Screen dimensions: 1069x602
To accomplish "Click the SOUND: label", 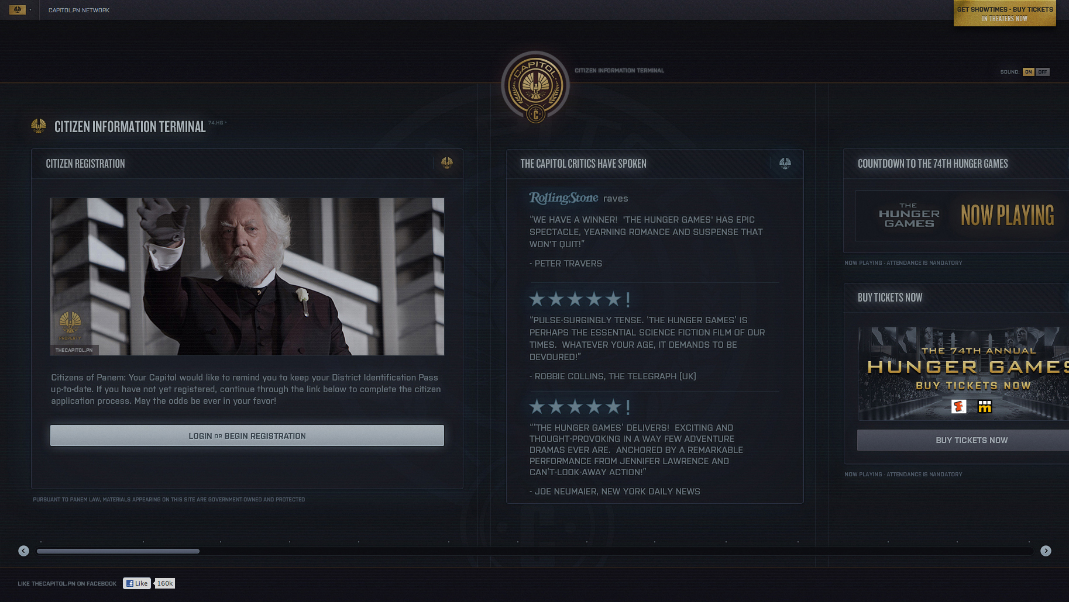I will [x=1010, y=72].
